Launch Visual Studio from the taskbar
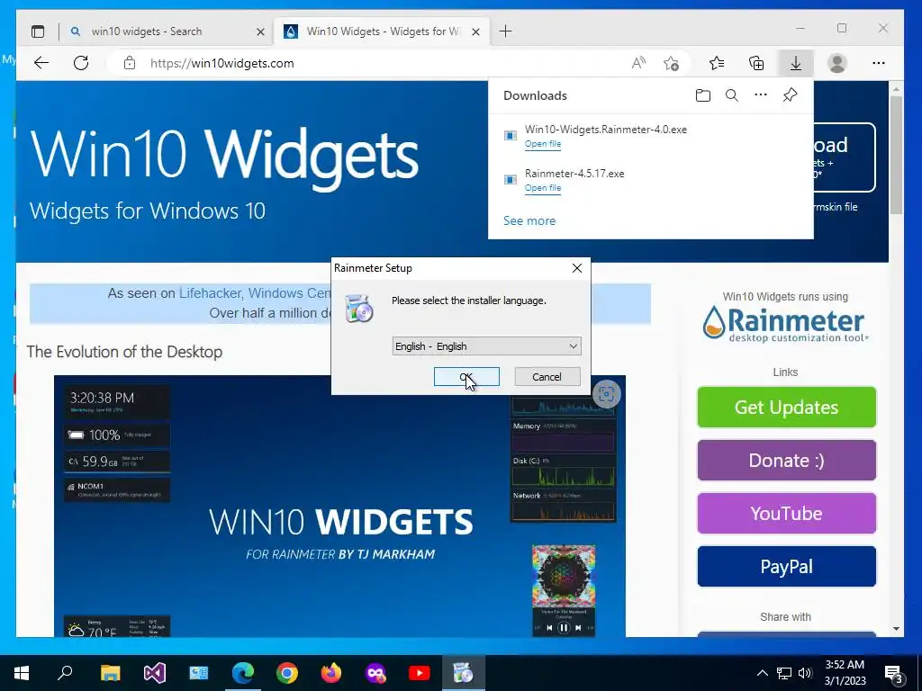The image size is (922, 691). (154, 673)
